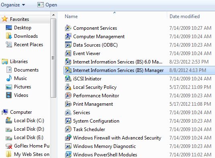
Task: Click the Favorites star icon
Action: 5,19
